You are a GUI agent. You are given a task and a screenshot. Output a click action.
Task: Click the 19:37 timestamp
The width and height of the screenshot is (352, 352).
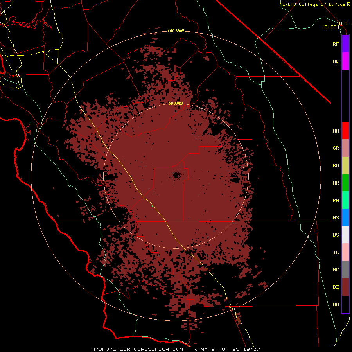(251, 349)
